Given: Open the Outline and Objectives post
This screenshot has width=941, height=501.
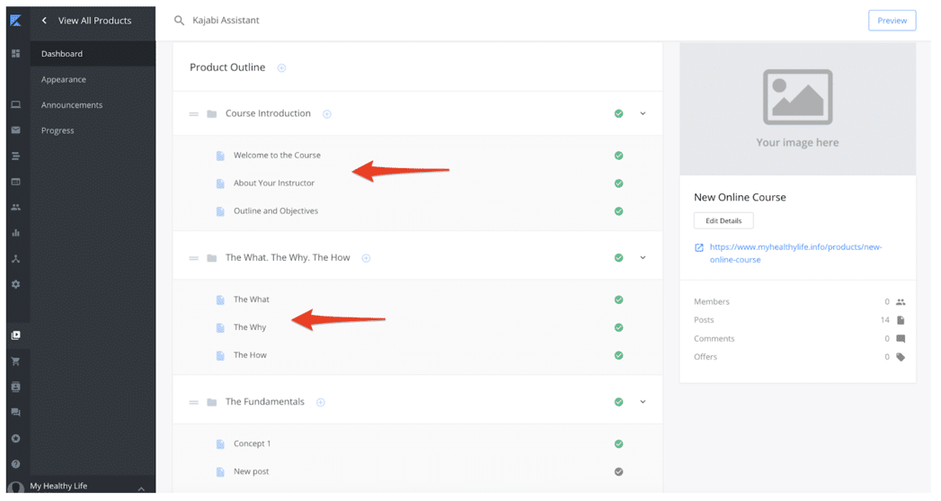Looking at the screenshot, I should click(x=275, y=210).
